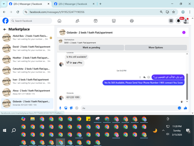Switch to the first Messenger browser tab
Screen dimensions: 194x146
click(29, 4)
